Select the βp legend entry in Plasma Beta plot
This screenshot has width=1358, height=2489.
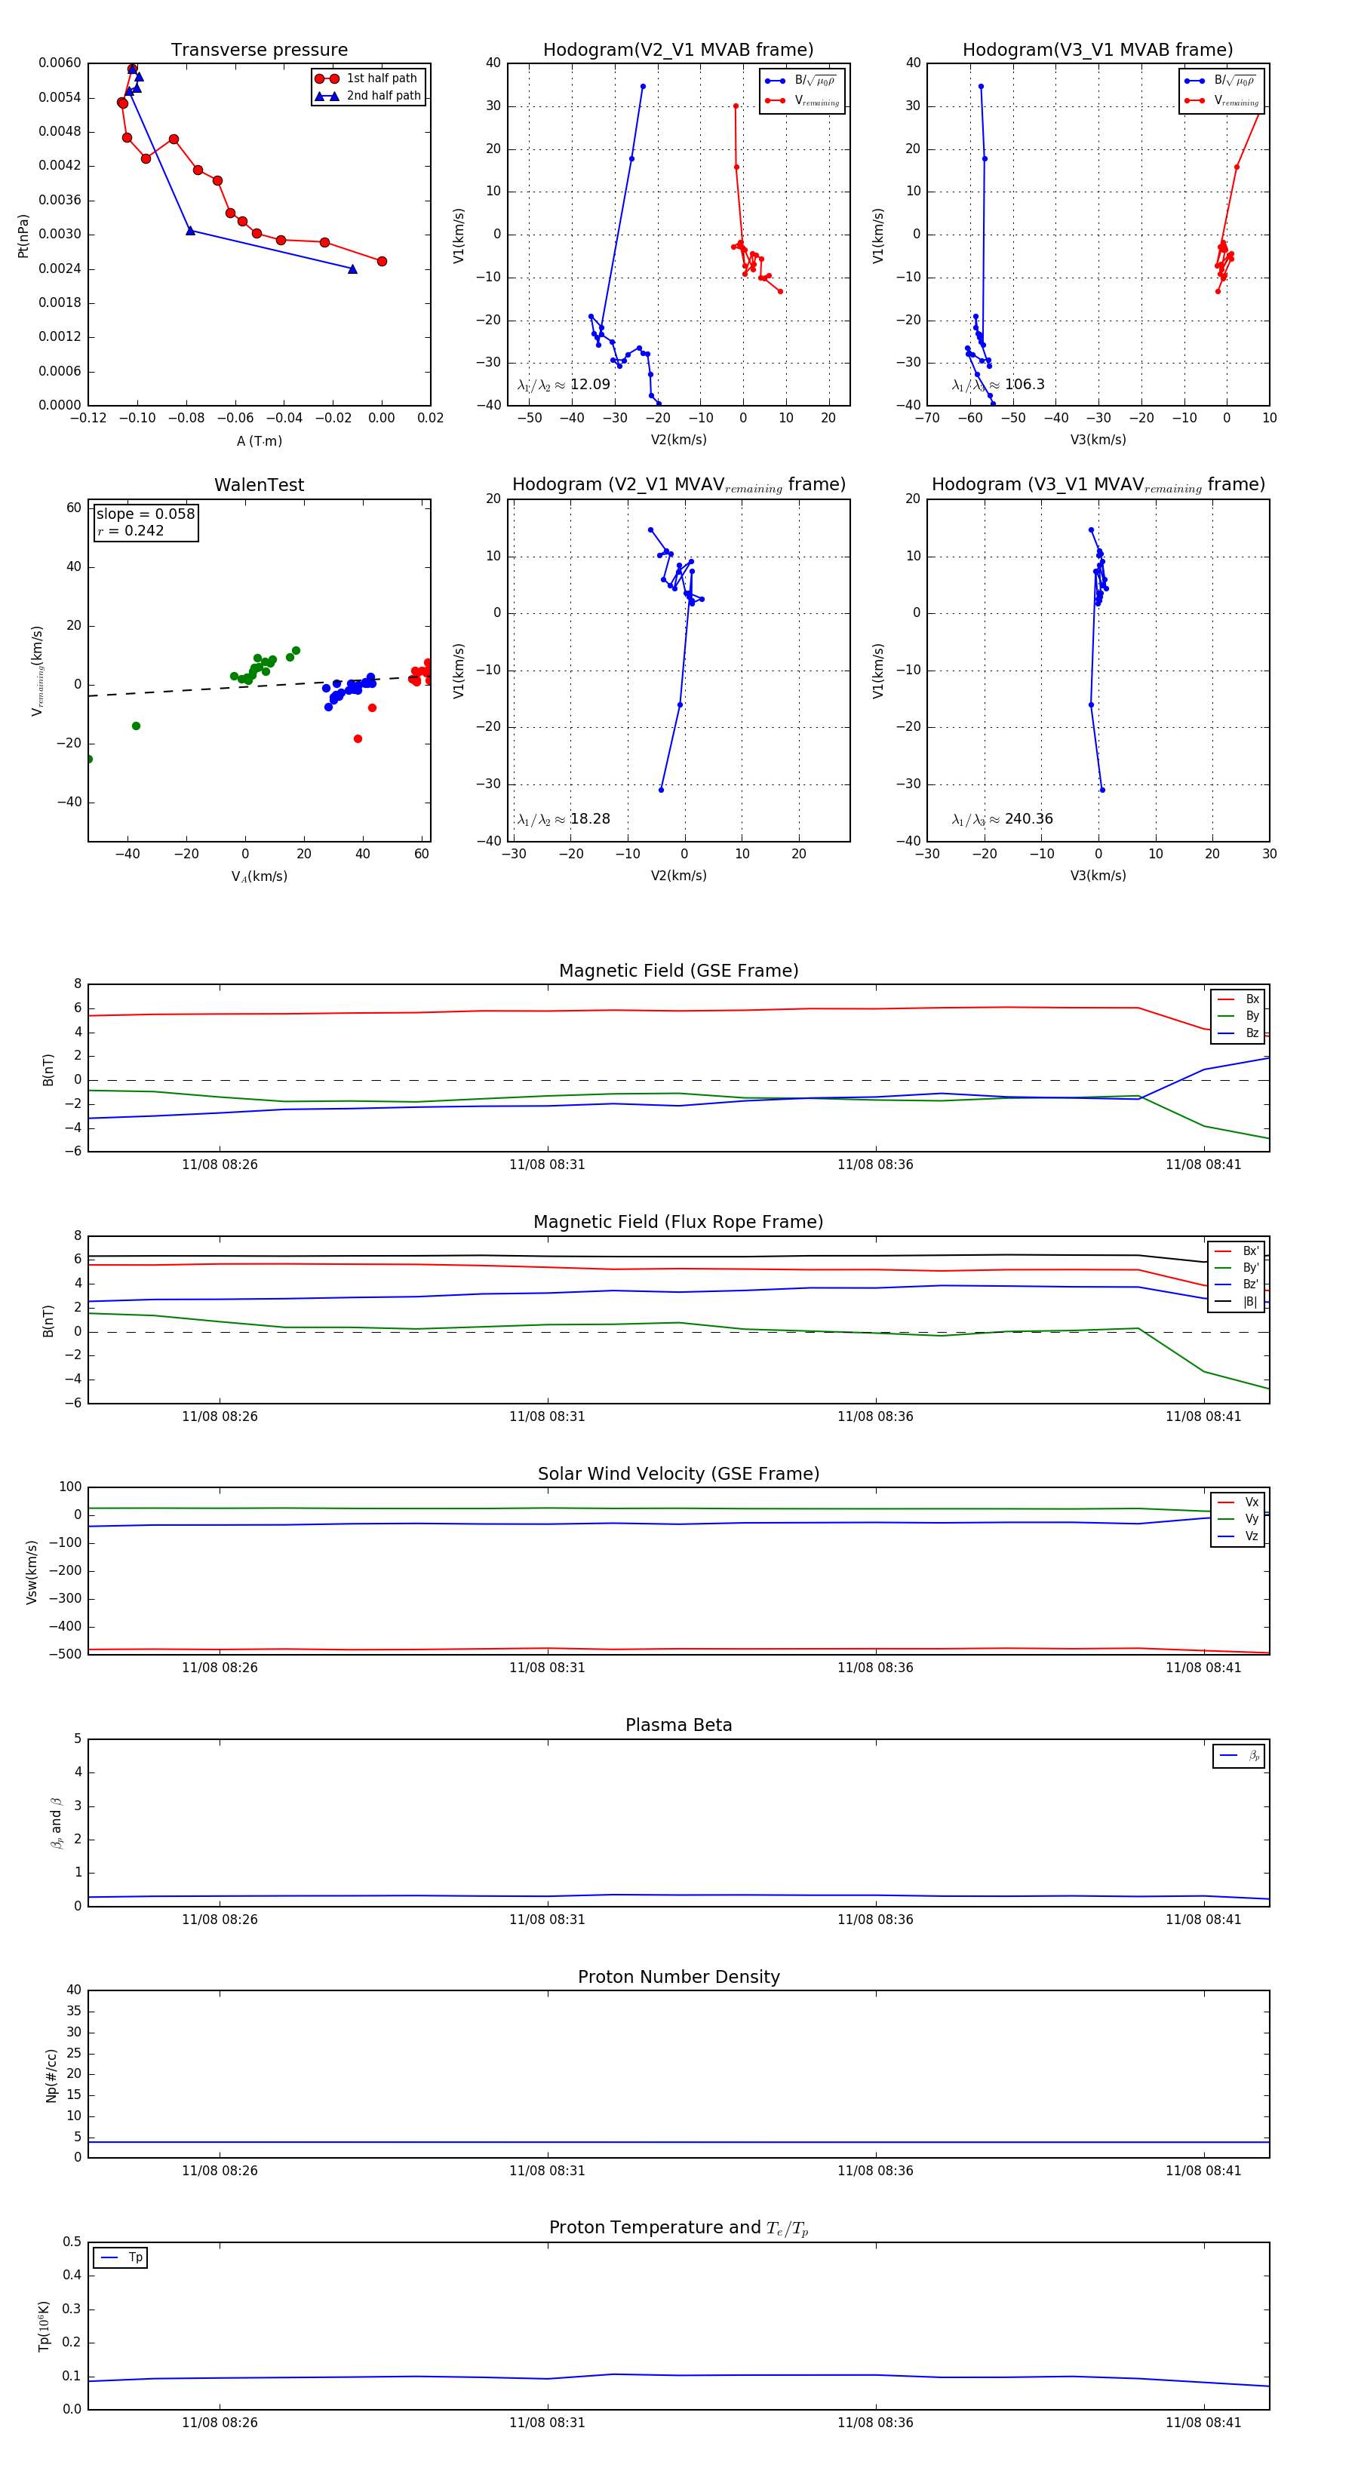tap(1240, 1756)
